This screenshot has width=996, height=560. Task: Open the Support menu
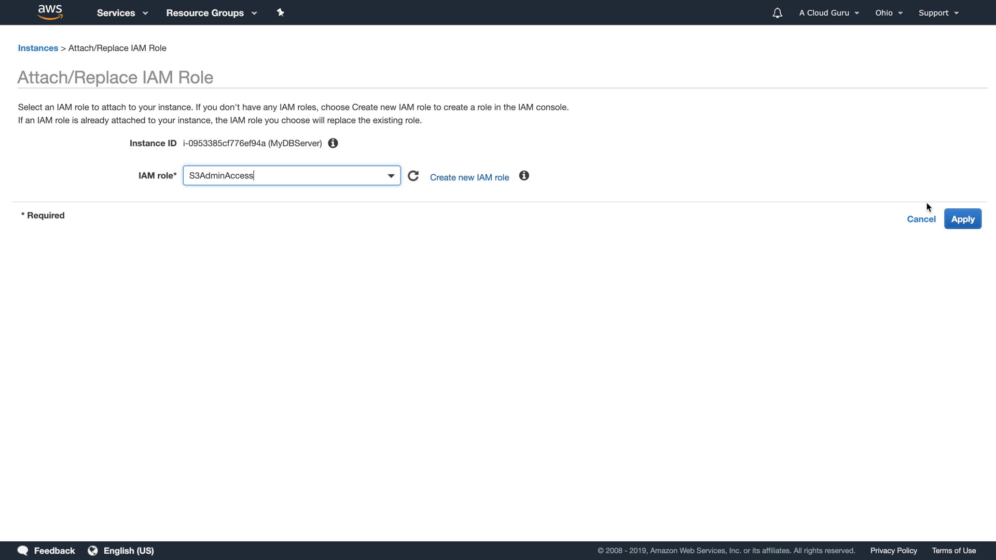pos(938,13)
